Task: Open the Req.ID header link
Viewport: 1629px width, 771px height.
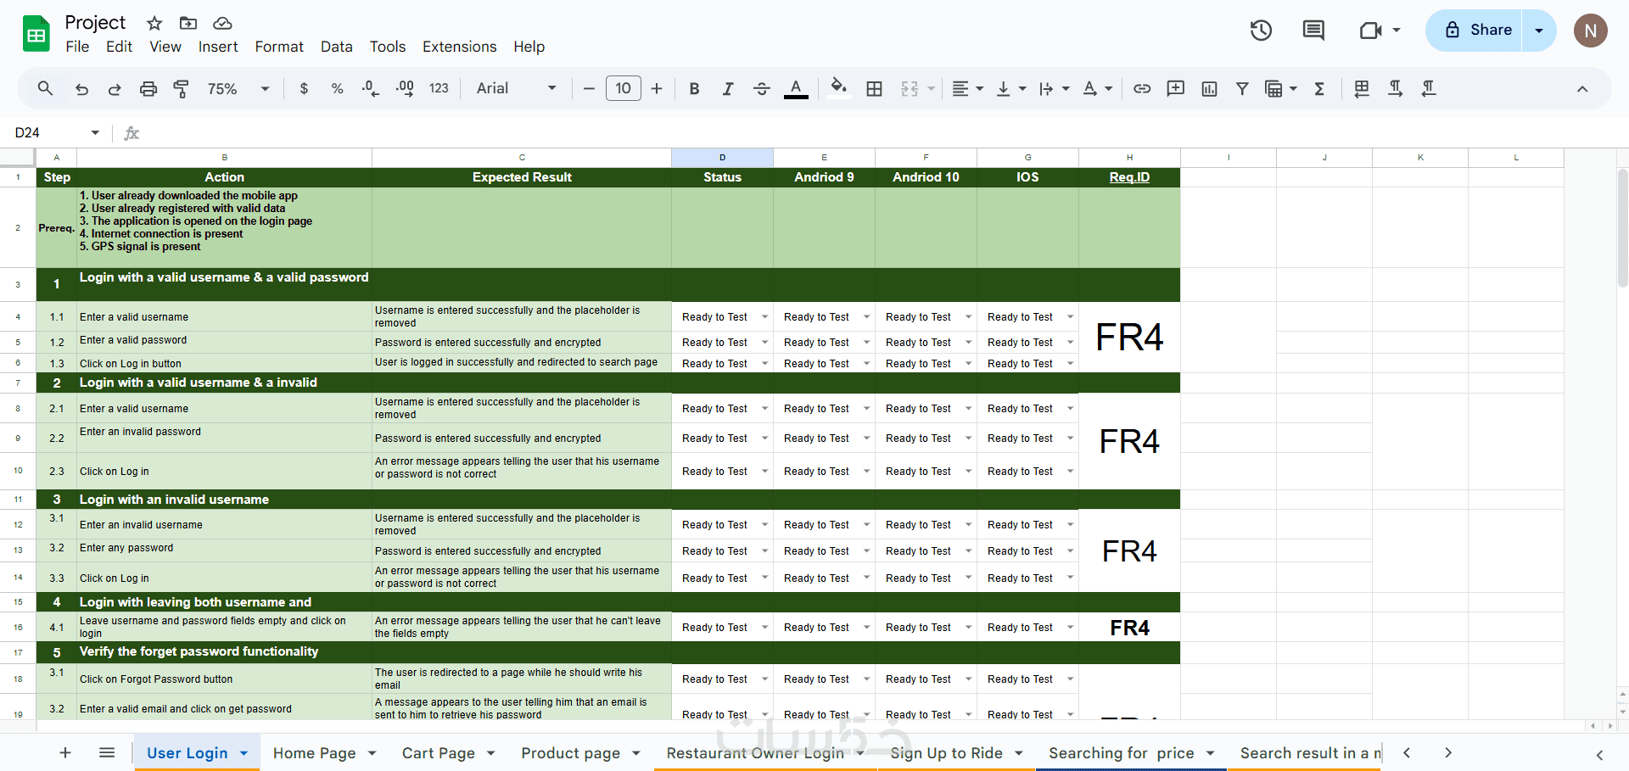Action: [1129, 177]
